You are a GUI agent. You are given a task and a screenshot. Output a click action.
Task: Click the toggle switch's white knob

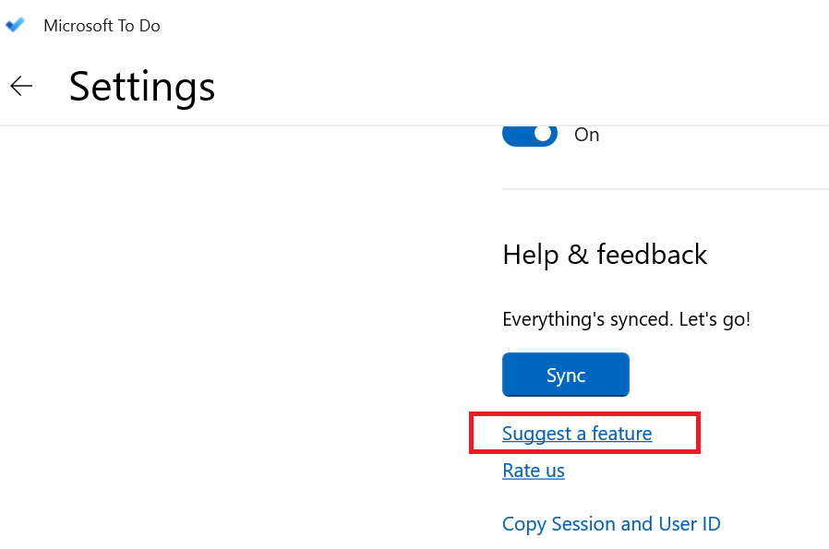click(x=543, y=134)
